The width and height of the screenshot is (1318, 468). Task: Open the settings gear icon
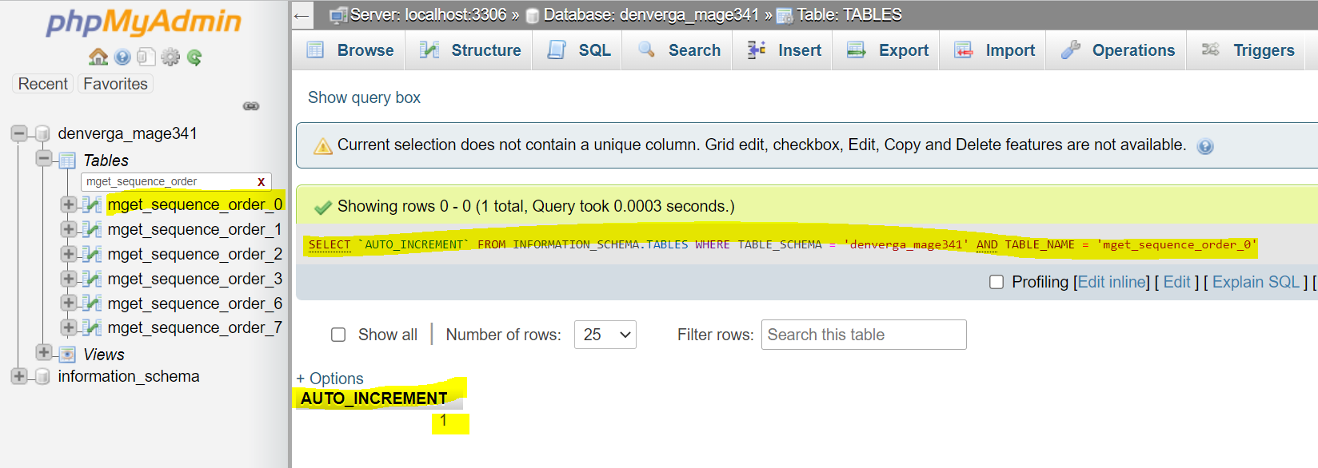click(x=170, y=57)
